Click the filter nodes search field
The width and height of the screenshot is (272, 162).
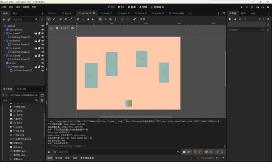[x=25, y=20]
